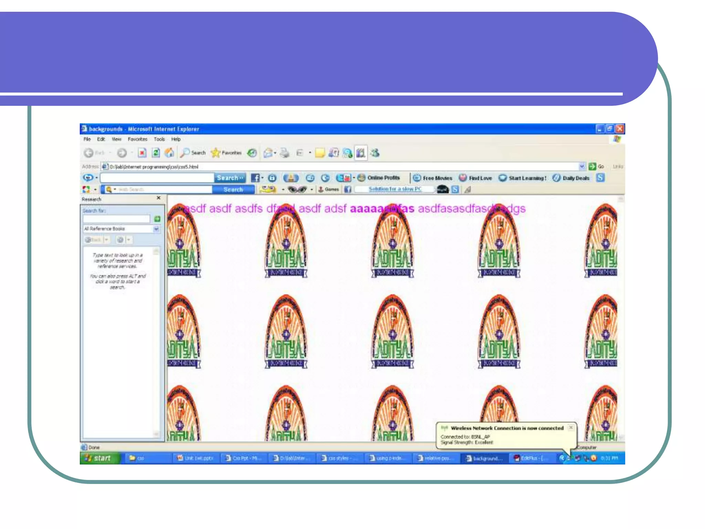The width and height of the screenshot is (705, 529).
Task: Click the Print icon
Action: click(284, 153)
